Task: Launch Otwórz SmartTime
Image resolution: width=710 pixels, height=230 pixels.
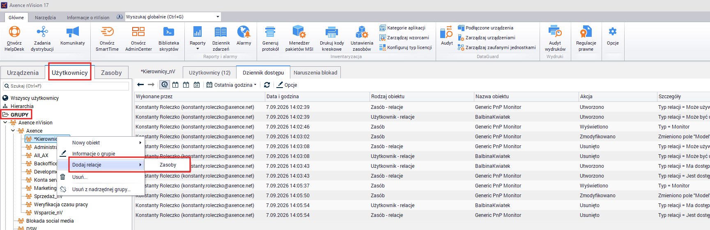Action: (107, 38)
